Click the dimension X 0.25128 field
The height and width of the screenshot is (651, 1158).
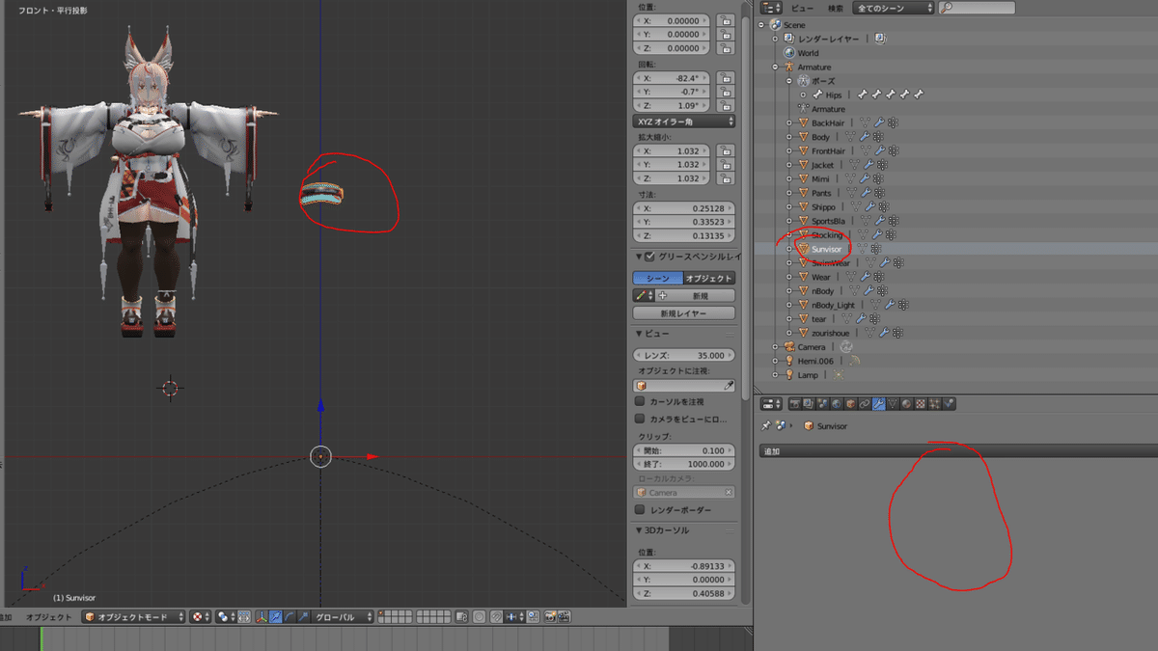684,208
